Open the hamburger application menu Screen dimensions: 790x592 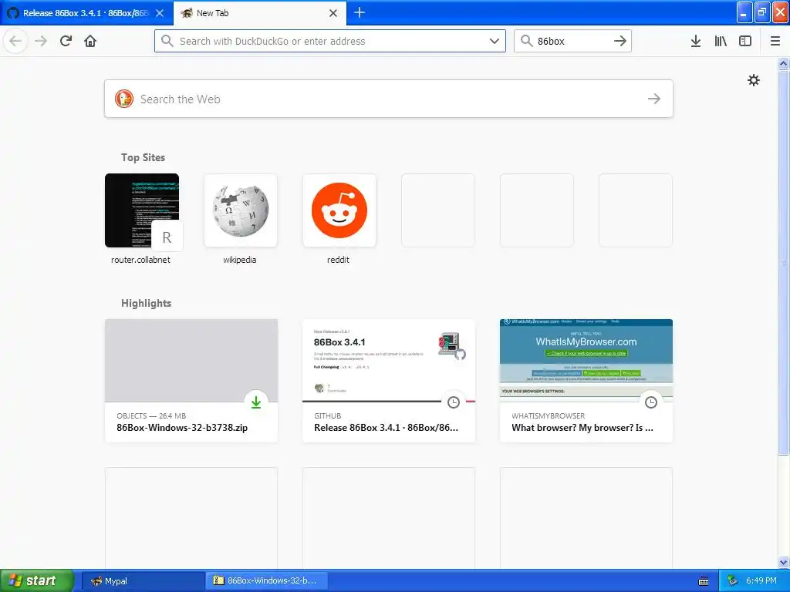pyautogui.click(x=775, y=41)
